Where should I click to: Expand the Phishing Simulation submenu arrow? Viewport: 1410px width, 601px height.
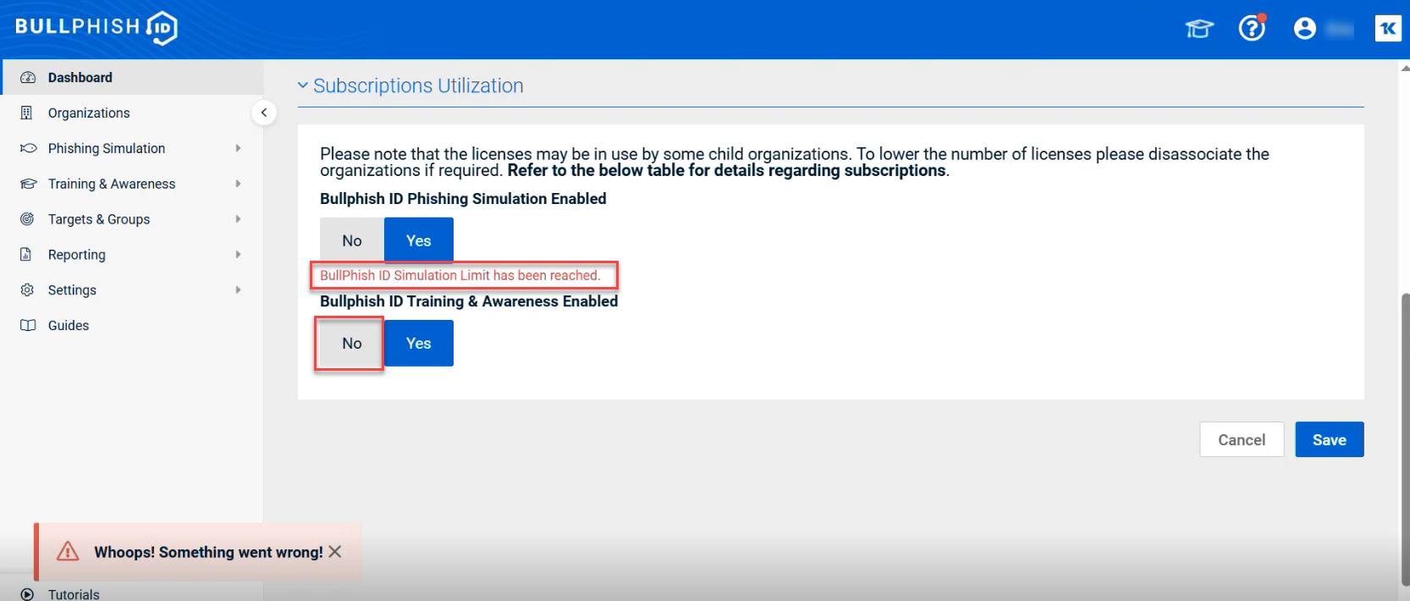238,148
